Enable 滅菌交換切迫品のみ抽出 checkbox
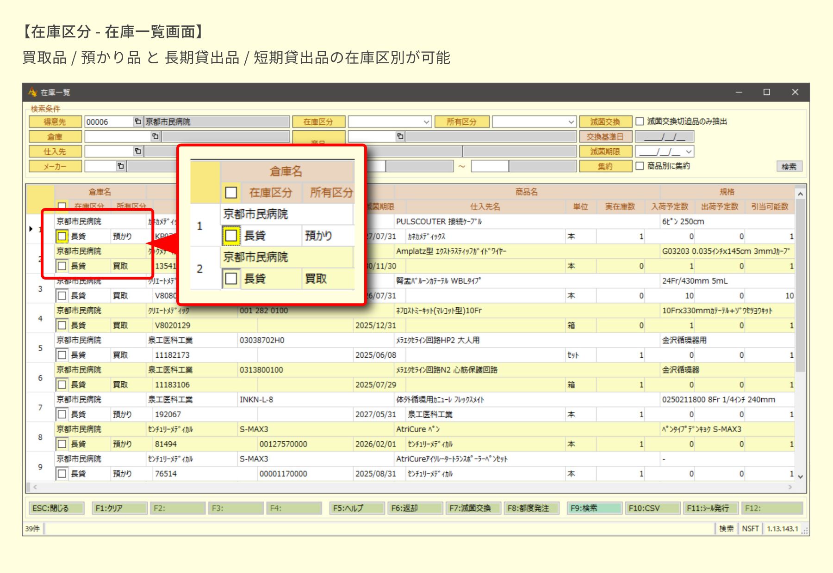 pyautogui.click(x=640, y=122)
